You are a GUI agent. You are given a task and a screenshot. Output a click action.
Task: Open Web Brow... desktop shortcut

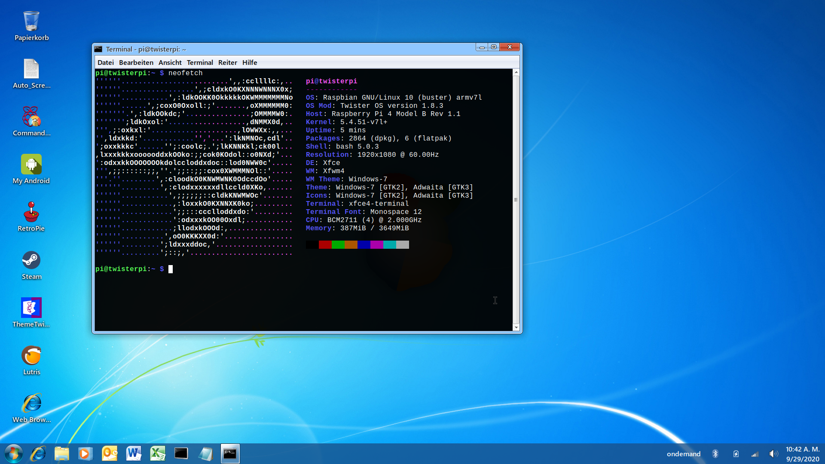tap(31, 408)
